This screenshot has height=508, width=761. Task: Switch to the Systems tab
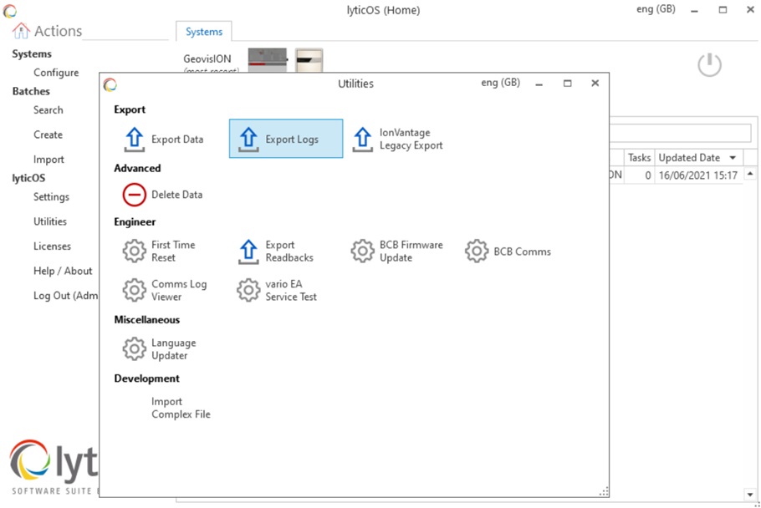[x=204, y=32]
